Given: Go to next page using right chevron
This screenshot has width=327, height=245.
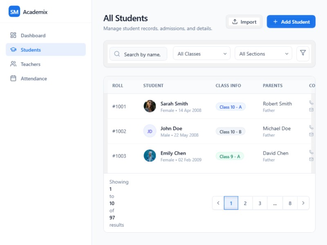Looking at the screenshot, I should (x=303, y=203).
